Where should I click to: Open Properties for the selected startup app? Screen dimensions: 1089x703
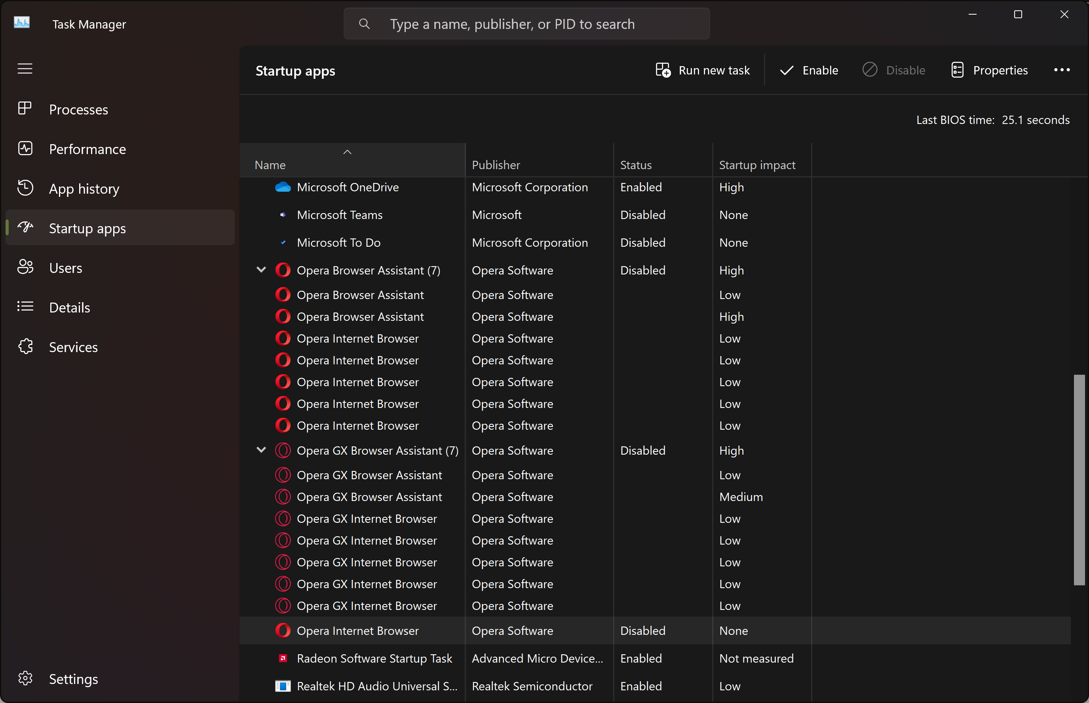click(x=989, y=70)
